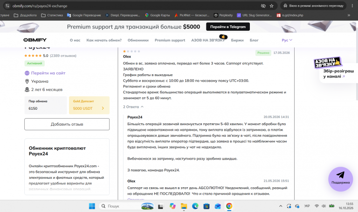Open the Обменники menu item
The image size is (358, 212).
pyautogui.click(x=138, y=40)
